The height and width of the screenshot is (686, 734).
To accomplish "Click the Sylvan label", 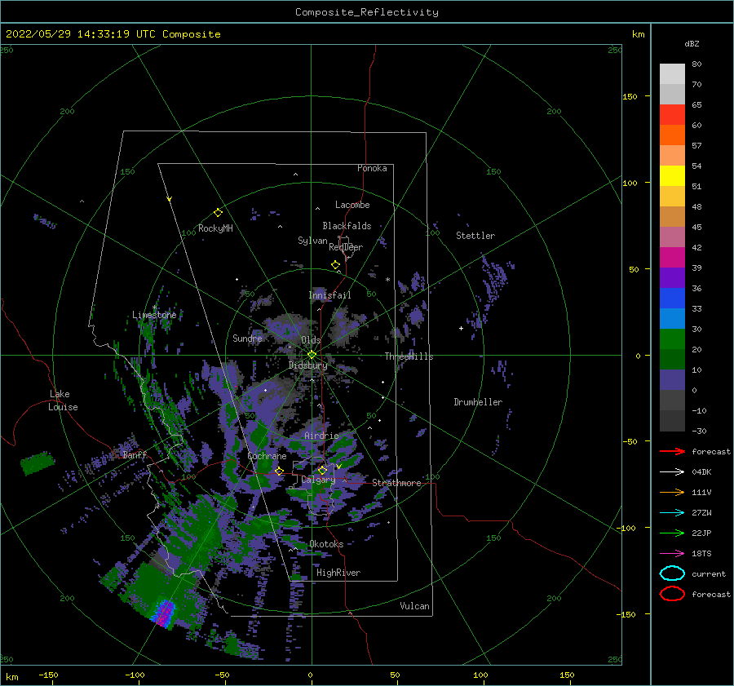I will 312,241.
